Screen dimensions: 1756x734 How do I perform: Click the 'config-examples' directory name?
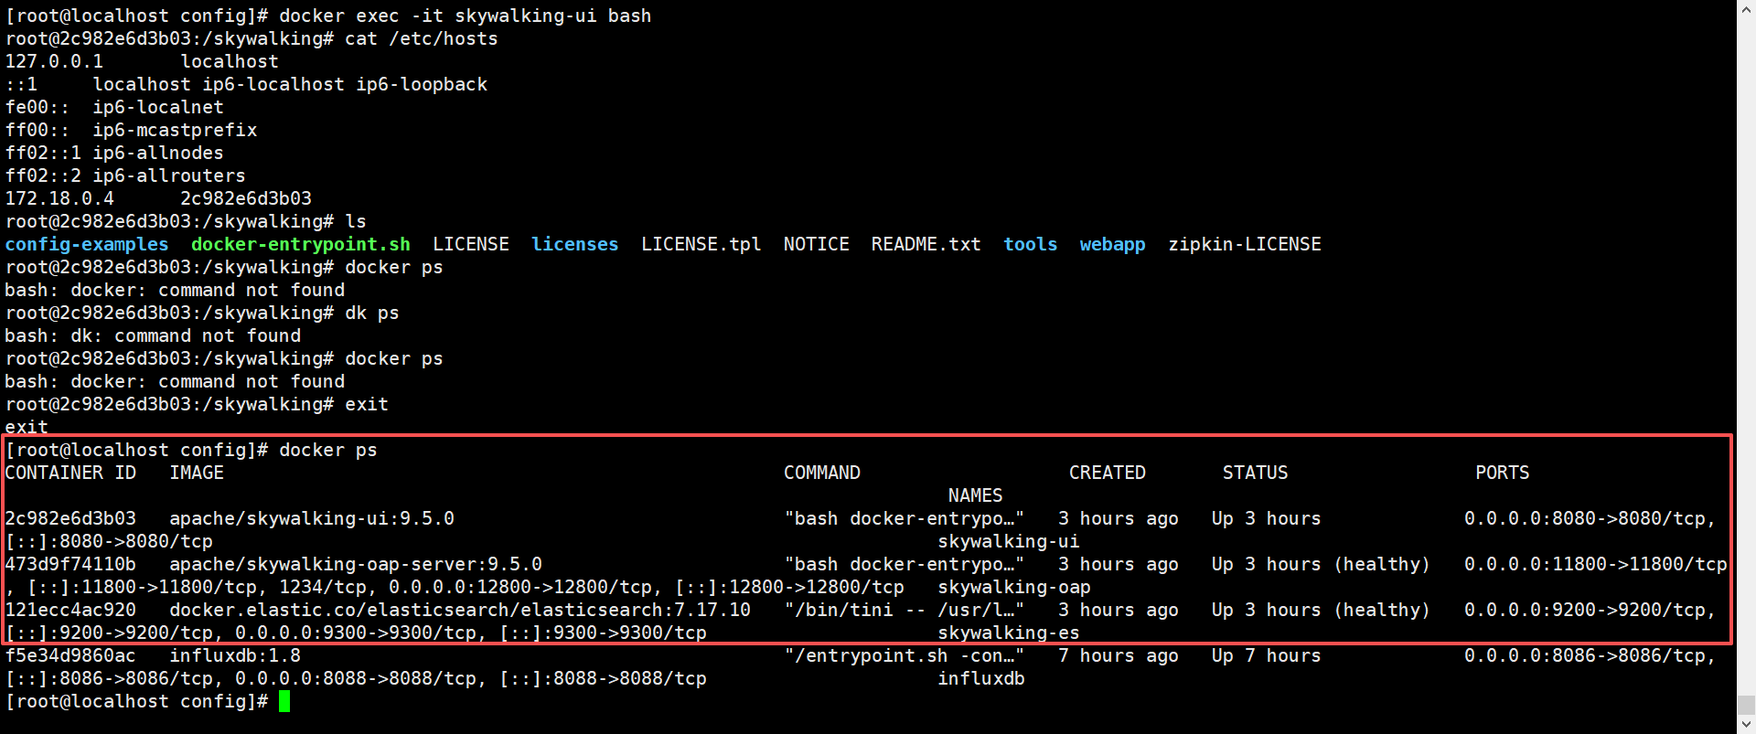coord(87,244)
